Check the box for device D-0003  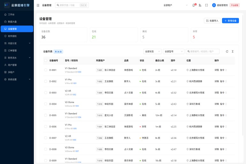pyautogui.click(x=45, y=93)
